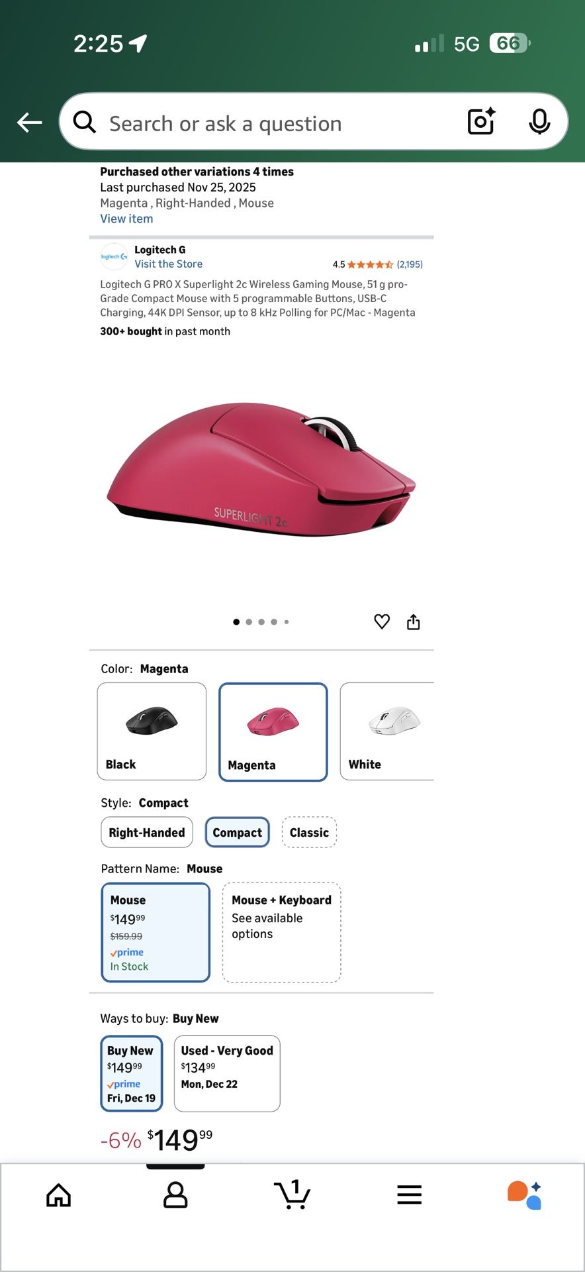Select the Right-Handed style option
Image resolution: width=585 pixels, height=1272 pixels.
click(147, 832)
